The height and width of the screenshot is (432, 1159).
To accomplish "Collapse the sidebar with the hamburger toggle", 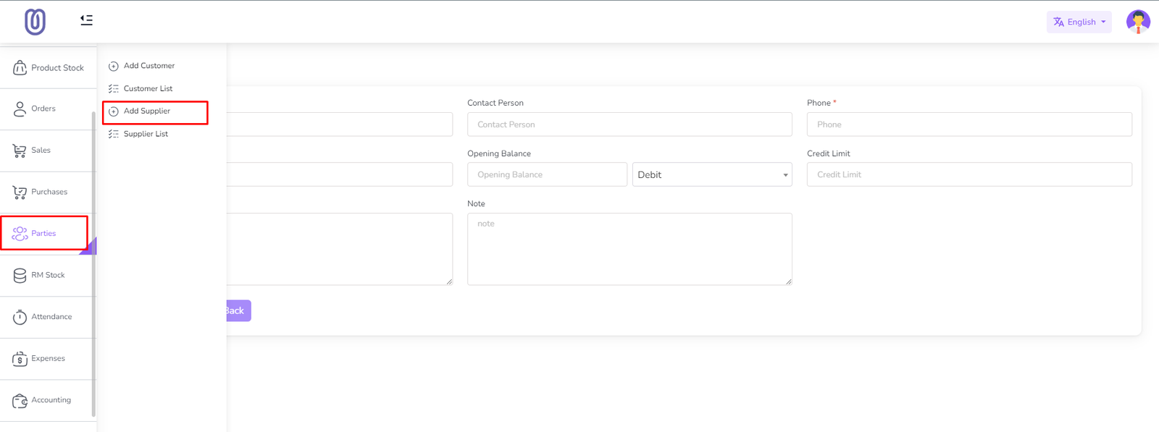I will point(86,20).
